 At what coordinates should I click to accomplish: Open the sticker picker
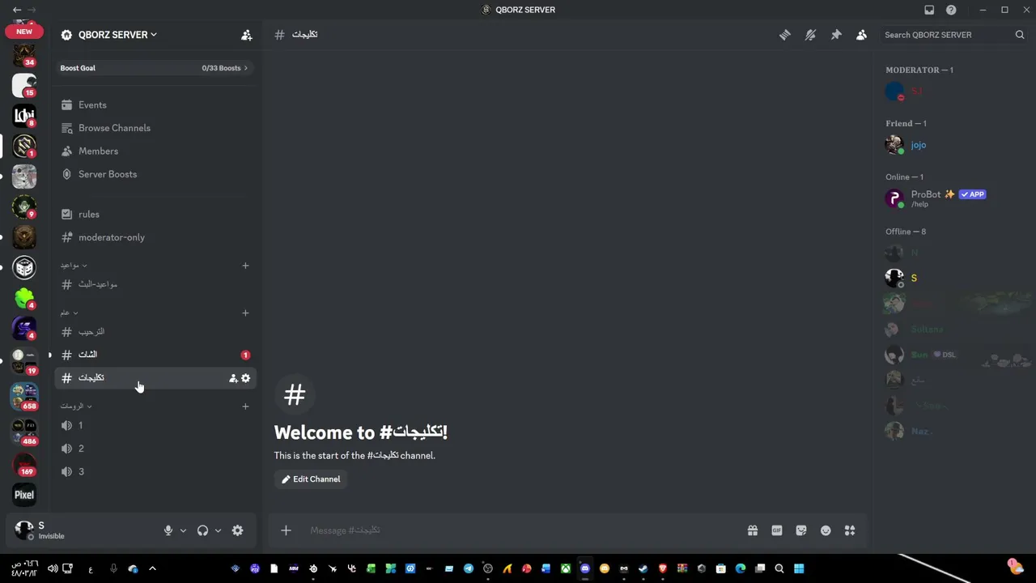coord(800,530)
